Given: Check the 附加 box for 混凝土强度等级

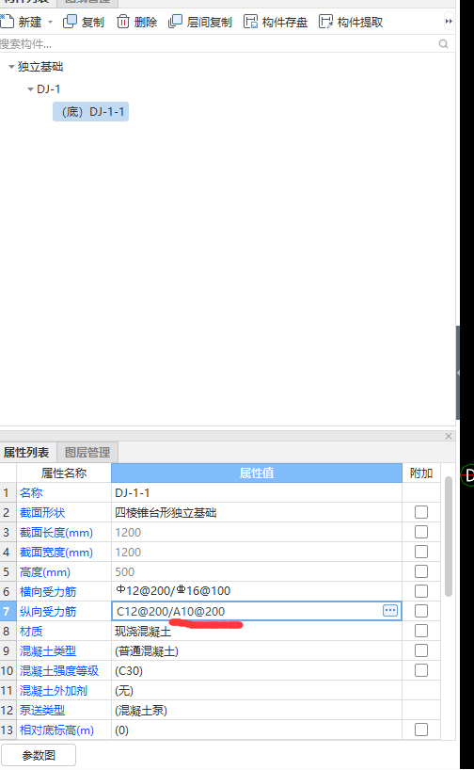Looking at the screenshot, I should [x=421, y=670].
